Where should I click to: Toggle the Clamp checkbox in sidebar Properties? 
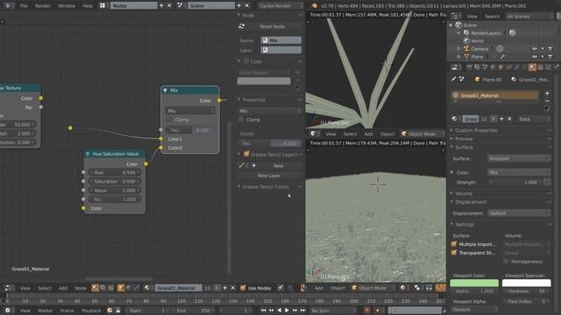tap(241, 120)
